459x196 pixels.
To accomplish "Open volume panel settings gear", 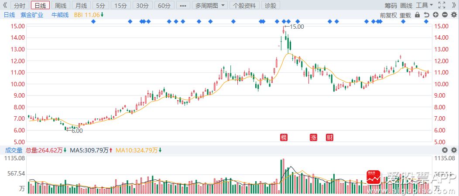I will 453,150.
